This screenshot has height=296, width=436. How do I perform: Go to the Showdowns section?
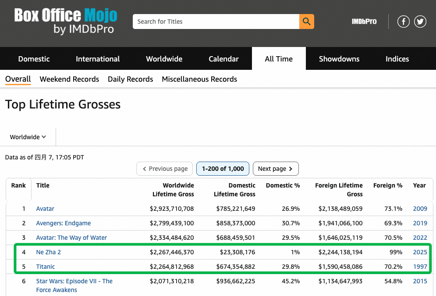[x=339, y=59]
